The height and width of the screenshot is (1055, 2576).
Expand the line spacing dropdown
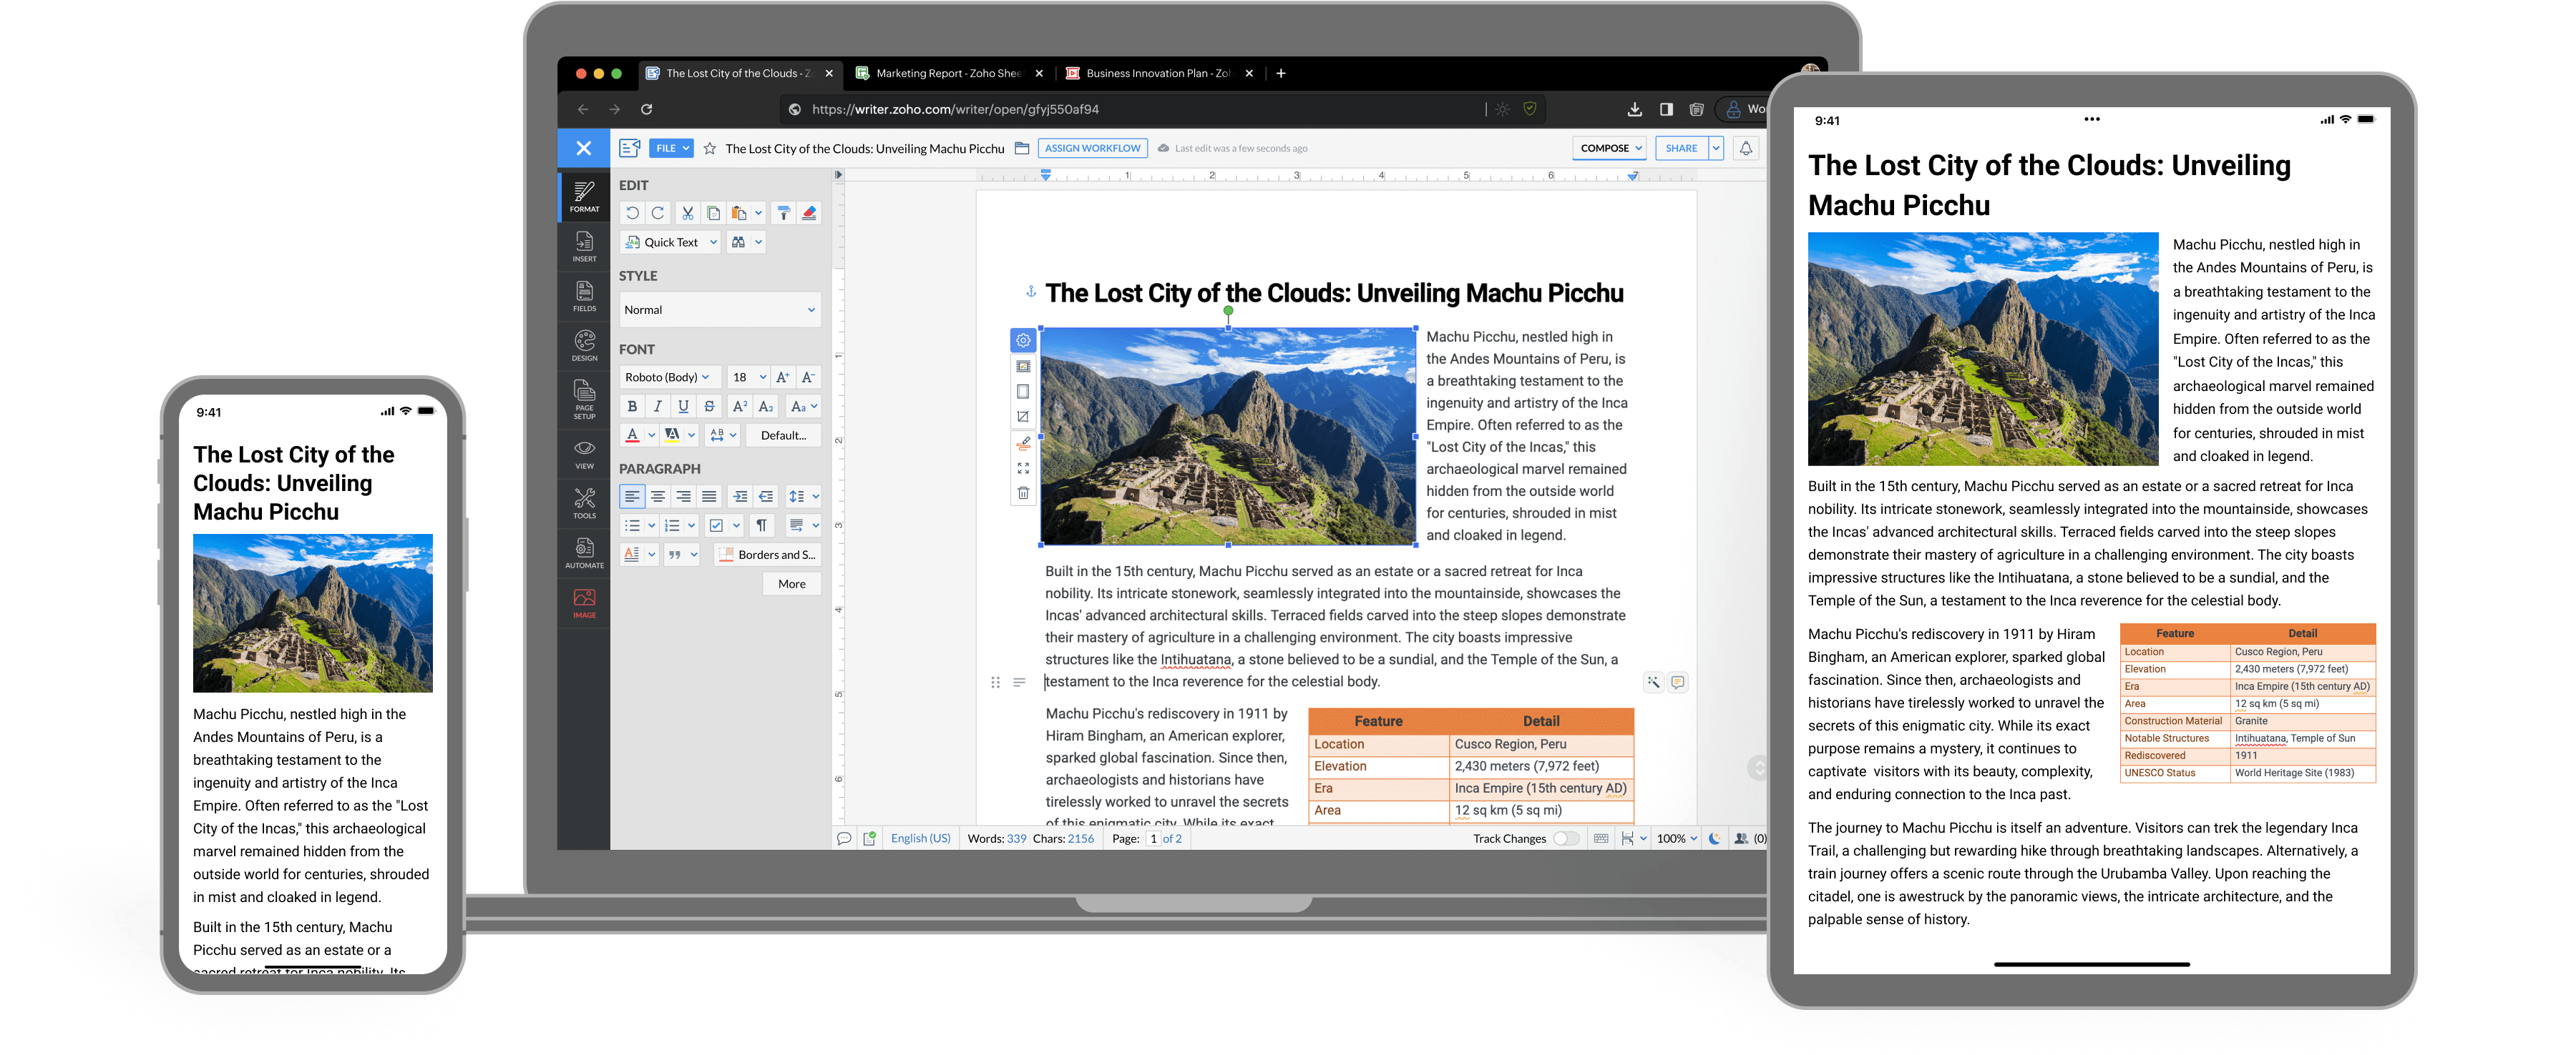803,495
